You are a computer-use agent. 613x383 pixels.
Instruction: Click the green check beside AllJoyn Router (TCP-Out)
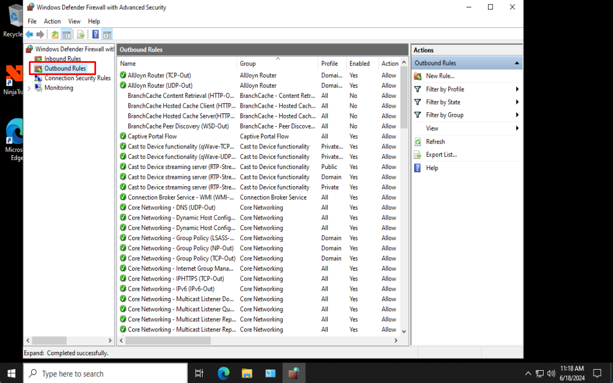click(x=123, y=75)
